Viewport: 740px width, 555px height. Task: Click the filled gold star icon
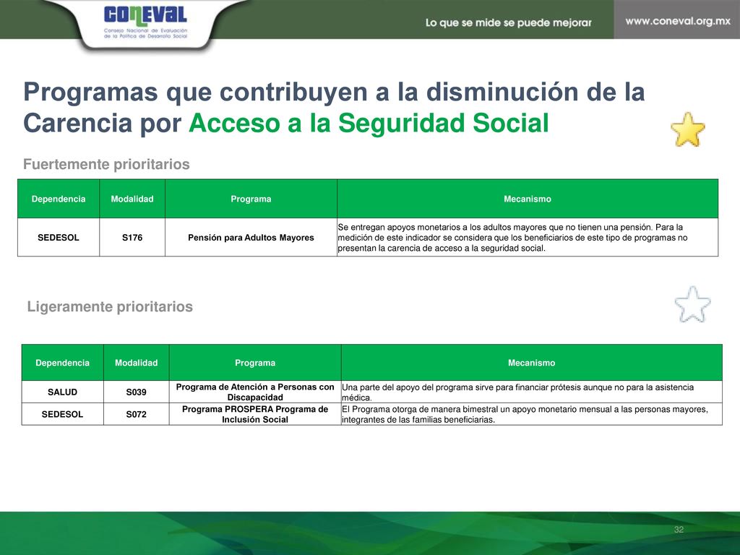[x=688, y=130]
